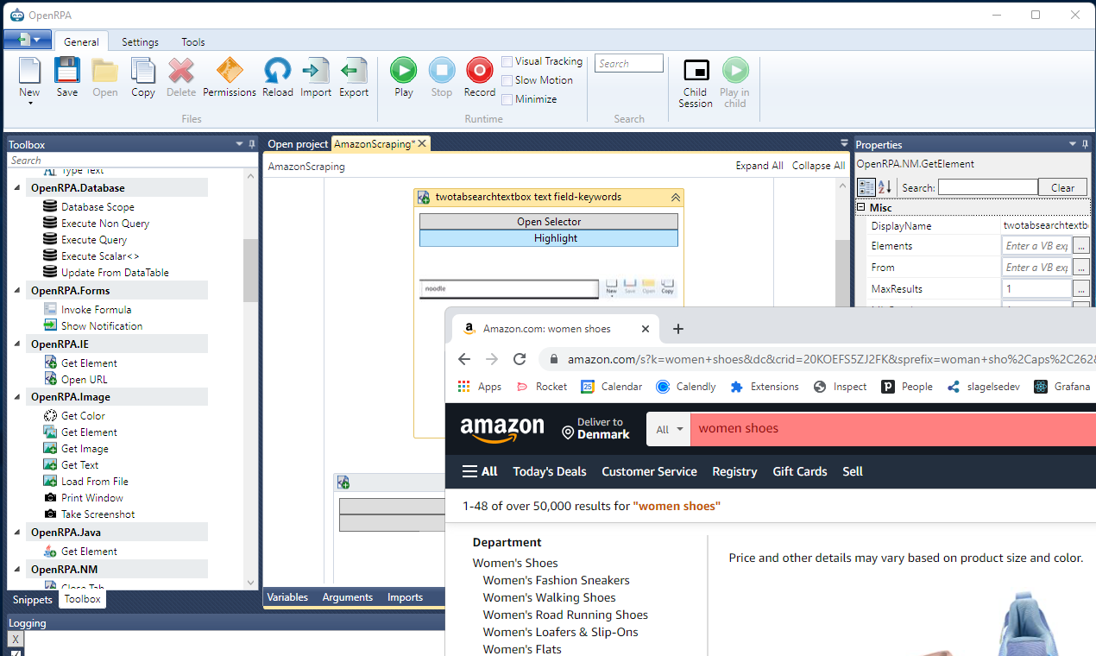Clear the Properties search with Clear button
This screenshot has width=1096, height=656.
[1062, 187]
